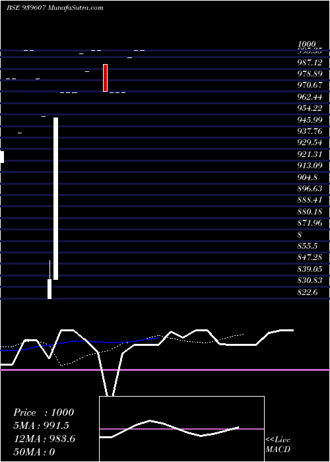
Task: Select the 847.28 price label
Action: pos(310,257)
